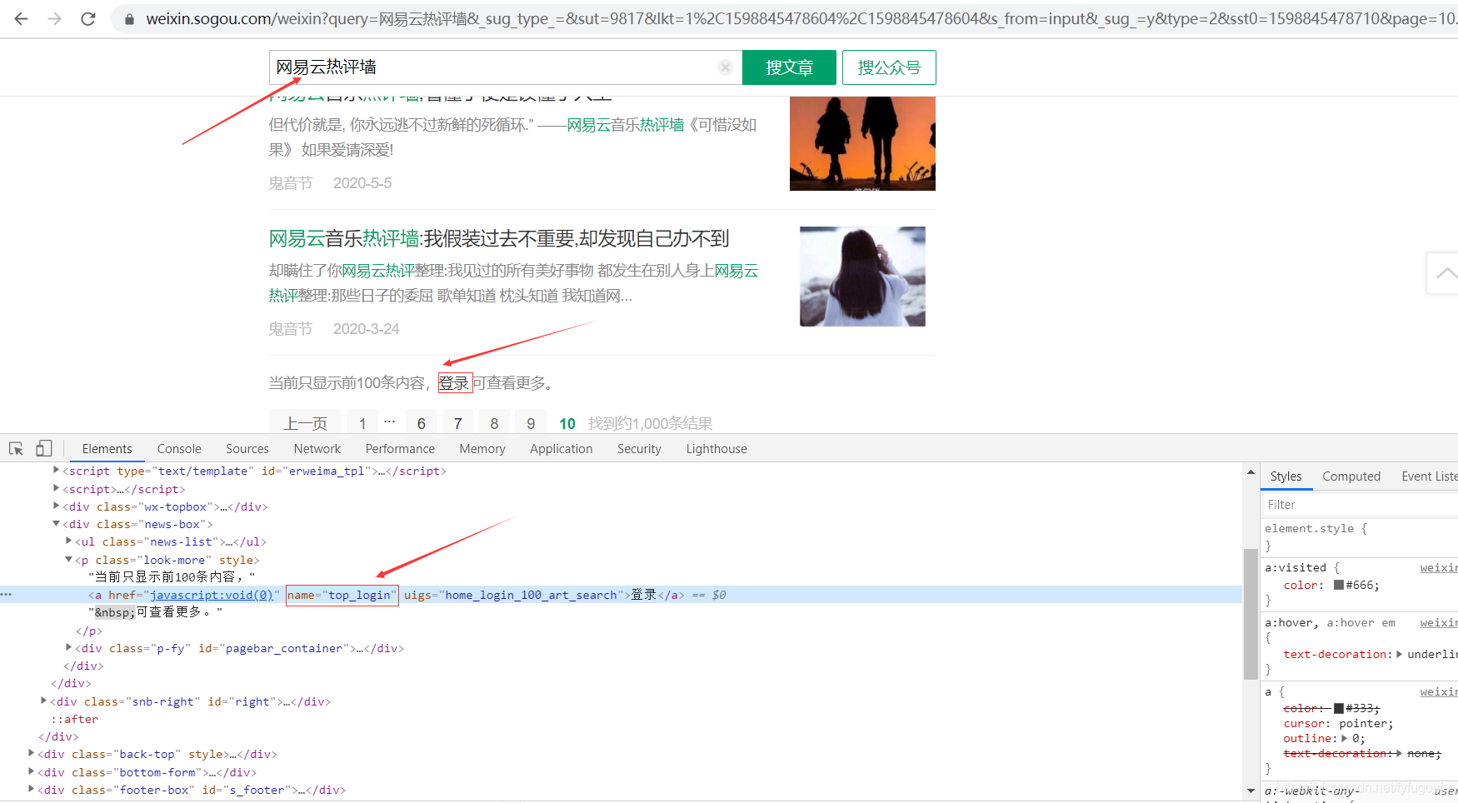Click the javascript:void(0) href value
The height and width of the screenshot is (803, 1458).
pyautogui.click(x=211, y=595)
